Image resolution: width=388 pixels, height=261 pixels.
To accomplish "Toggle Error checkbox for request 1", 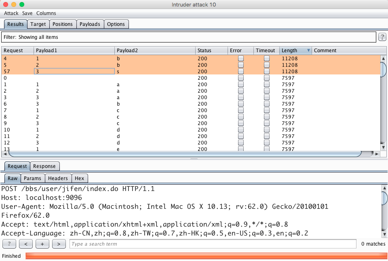I will pyautogui.click(x=241, y=84).
